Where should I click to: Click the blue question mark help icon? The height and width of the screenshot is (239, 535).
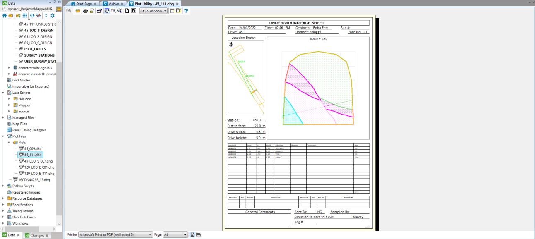[x=186, y=11]
